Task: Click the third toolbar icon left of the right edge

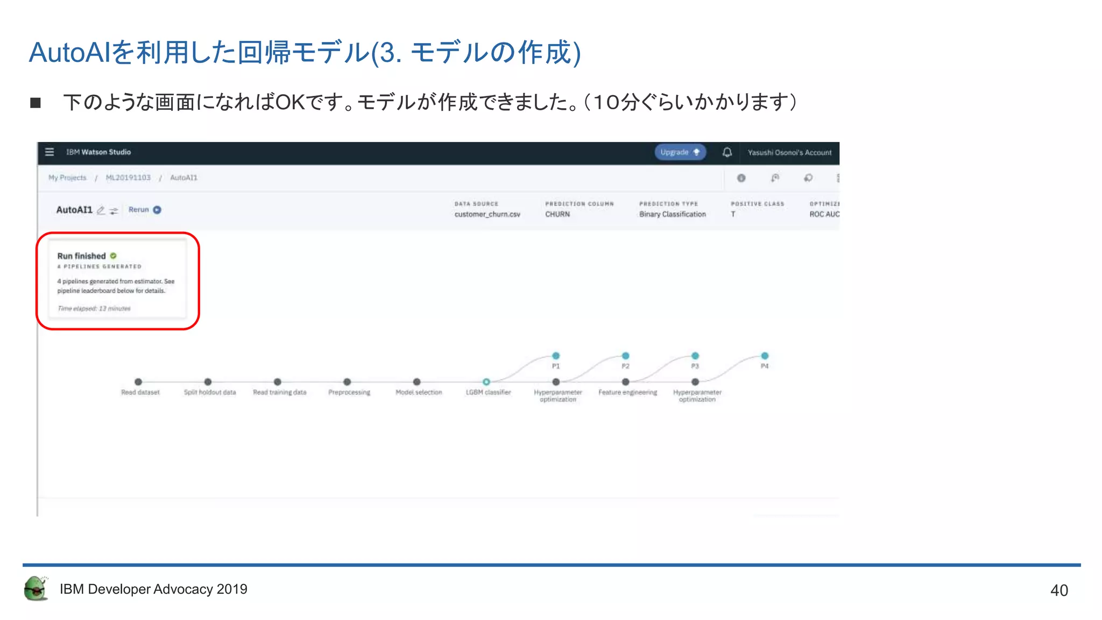Action: [808, 178]
